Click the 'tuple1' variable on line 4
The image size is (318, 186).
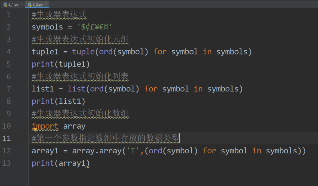point(45,52)
